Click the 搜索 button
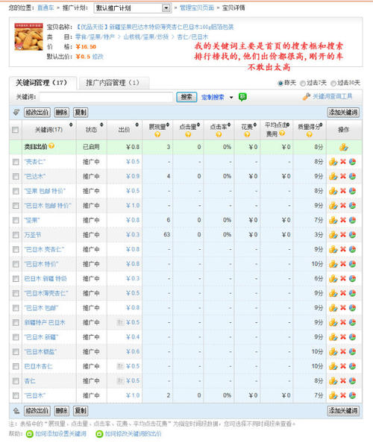 (186, 97)
